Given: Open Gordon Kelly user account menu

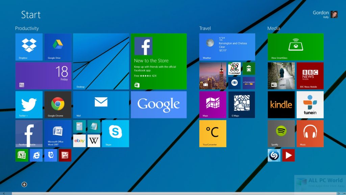Looking at the screenshot, I should [x=325, y=14].
